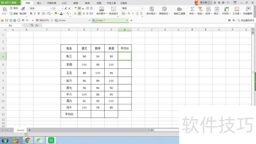Image resolution: width=256 pixels, height=144 pixels.
Task: Apply the font color A swatch
Action: pos(61,13)
